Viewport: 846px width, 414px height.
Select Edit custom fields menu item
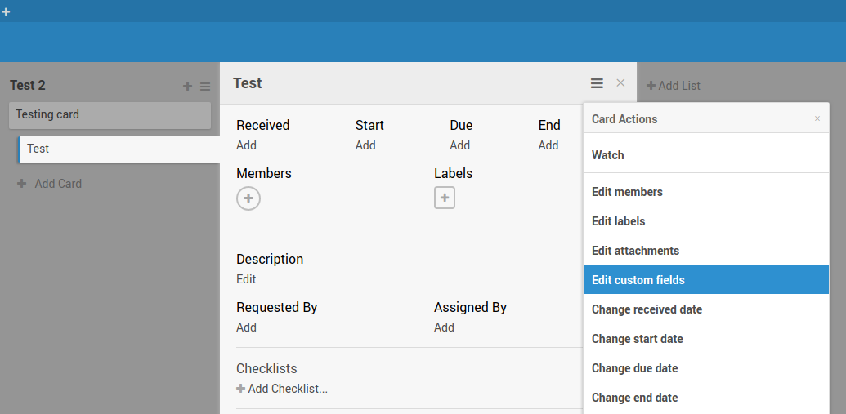pyautogui.click(x=638, y=280)
